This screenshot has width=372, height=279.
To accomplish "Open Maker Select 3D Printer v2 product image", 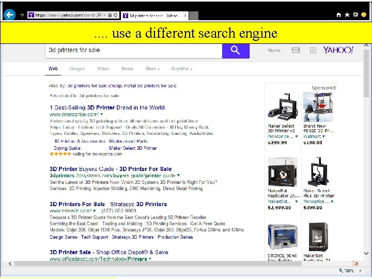I will pyautogui.click(x=282, y=106).
